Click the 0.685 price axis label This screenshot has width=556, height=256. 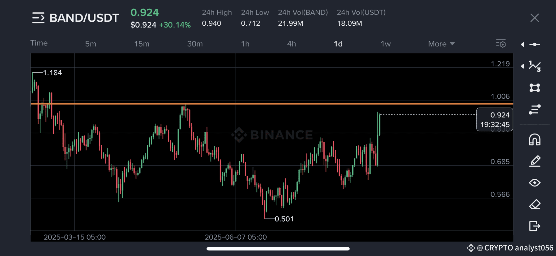click(500, 161)
